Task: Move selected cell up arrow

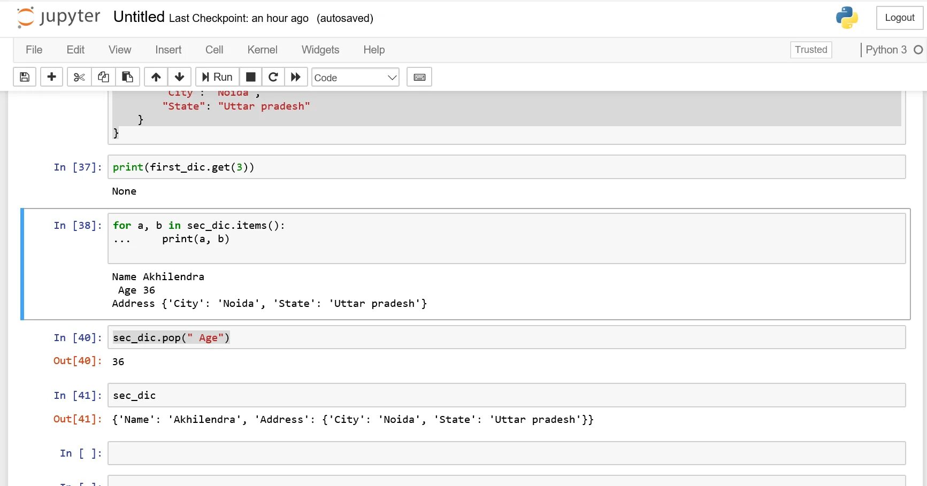Action: click(156, 77)
